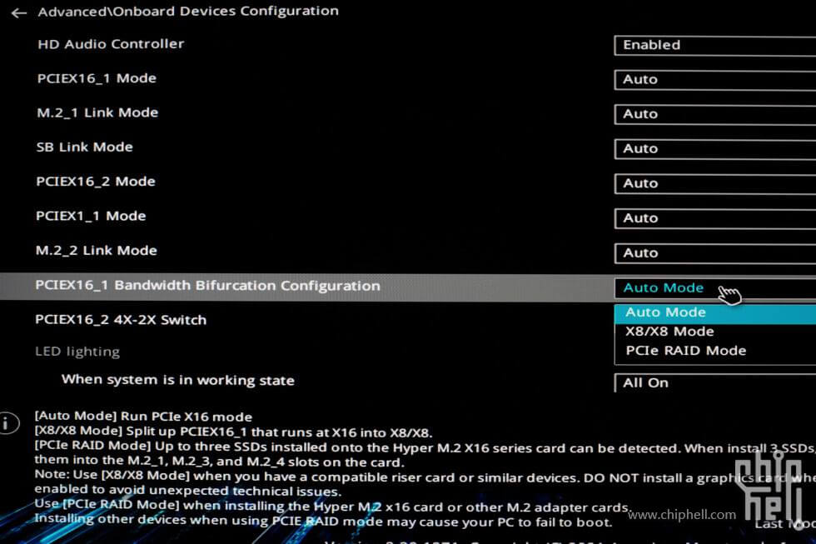Click the Last Modified button at the bottom
Viewport: 816px width, 544px height.
[784, 523]
